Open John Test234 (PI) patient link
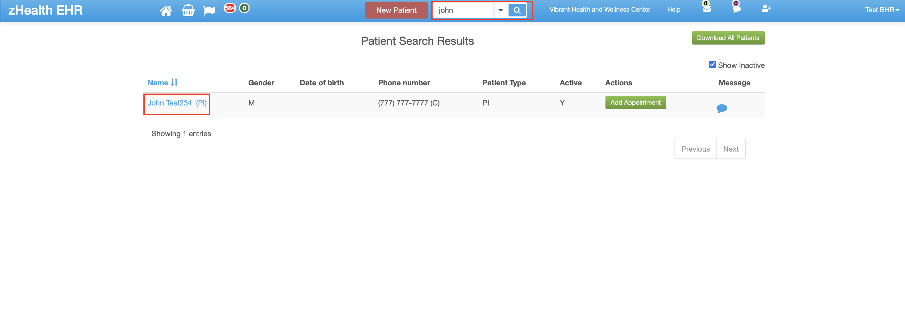 pos(177,103)
